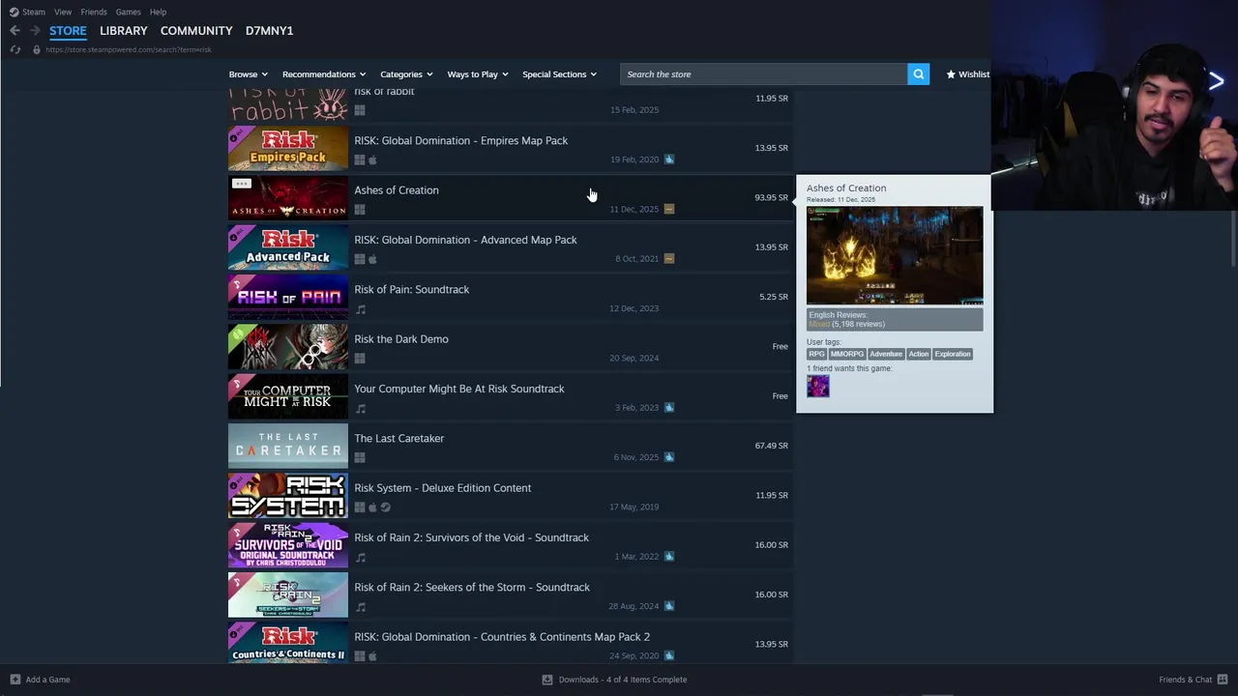The image size is (1238, 696).
Task: Click music note under Survivors of the Void Soundtrack
Action: (361, 558)
